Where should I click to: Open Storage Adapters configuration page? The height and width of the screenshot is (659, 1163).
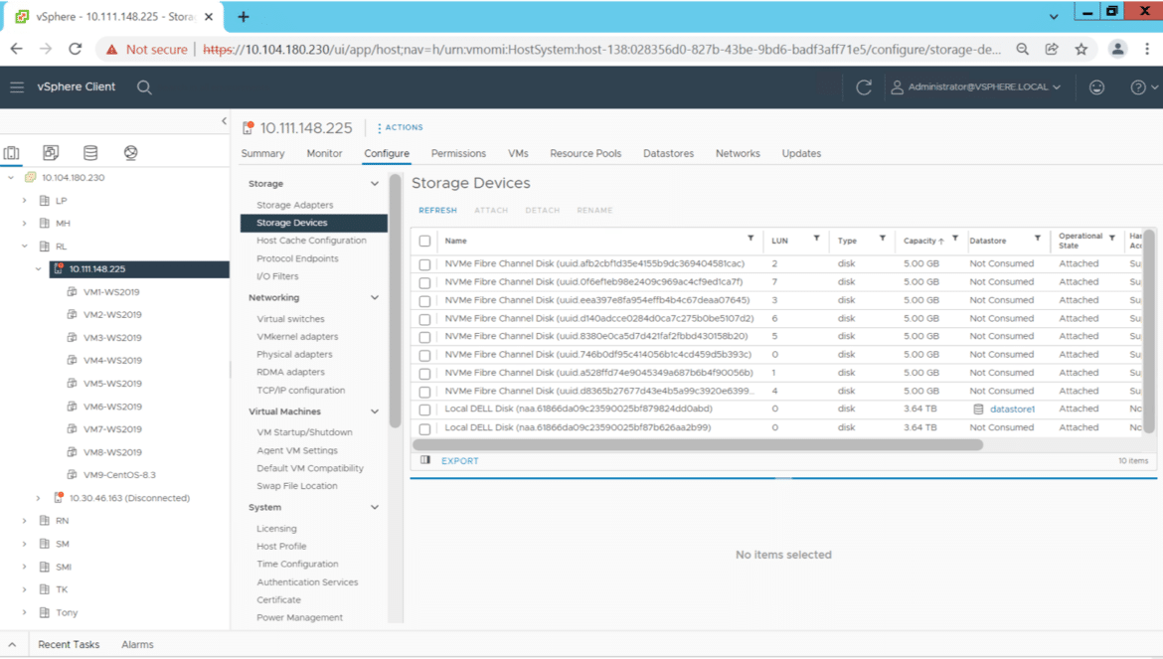pos(294,206)
